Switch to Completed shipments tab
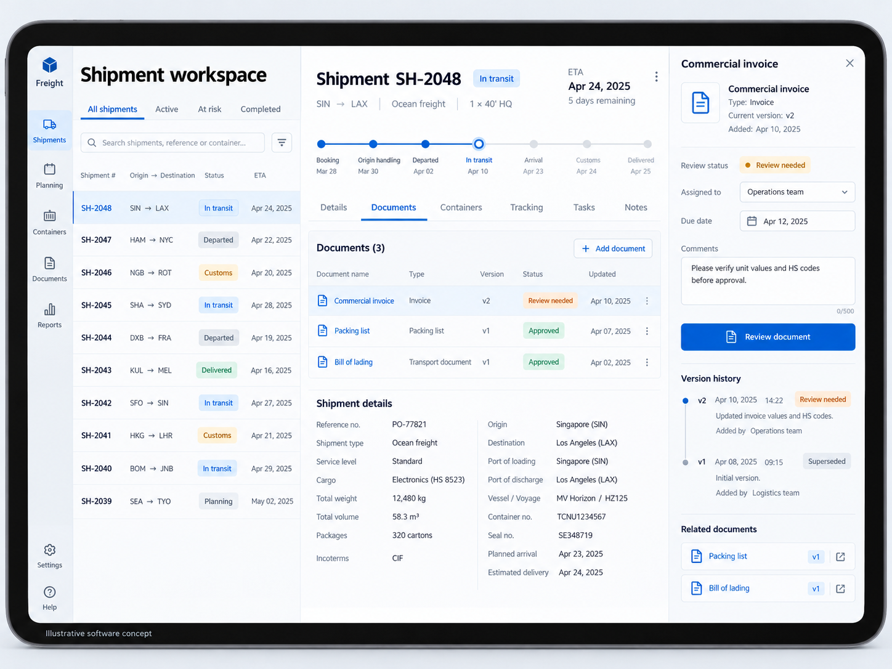Image resolution: width=892 pixels, height=669 pixels. click(x=261, y=109)
